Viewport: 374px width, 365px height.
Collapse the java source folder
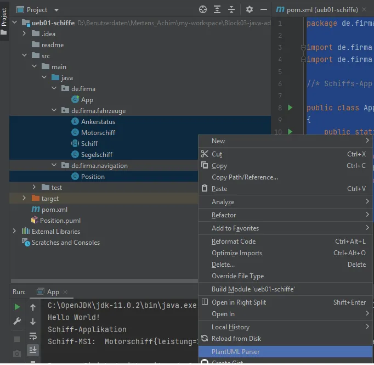tap(44, 77)
